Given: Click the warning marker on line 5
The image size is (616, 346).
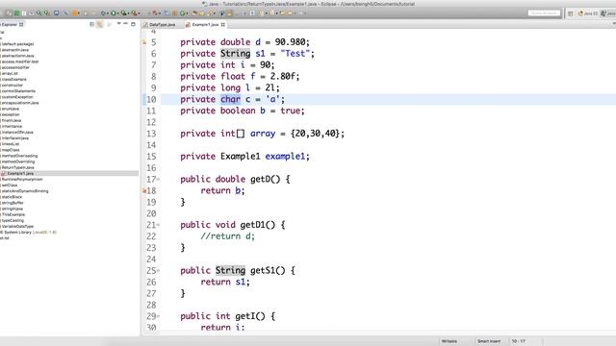Looking at the screenshot, I should (143, 42).
